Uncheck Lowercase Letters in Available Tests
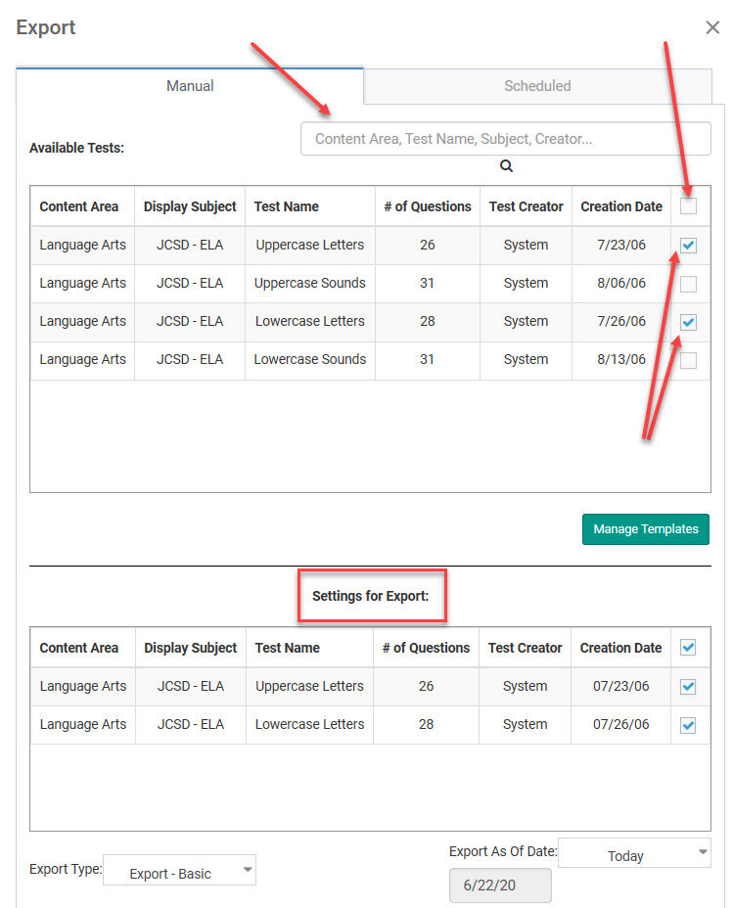Screen dimensions: 733x908 click(688, 322)
